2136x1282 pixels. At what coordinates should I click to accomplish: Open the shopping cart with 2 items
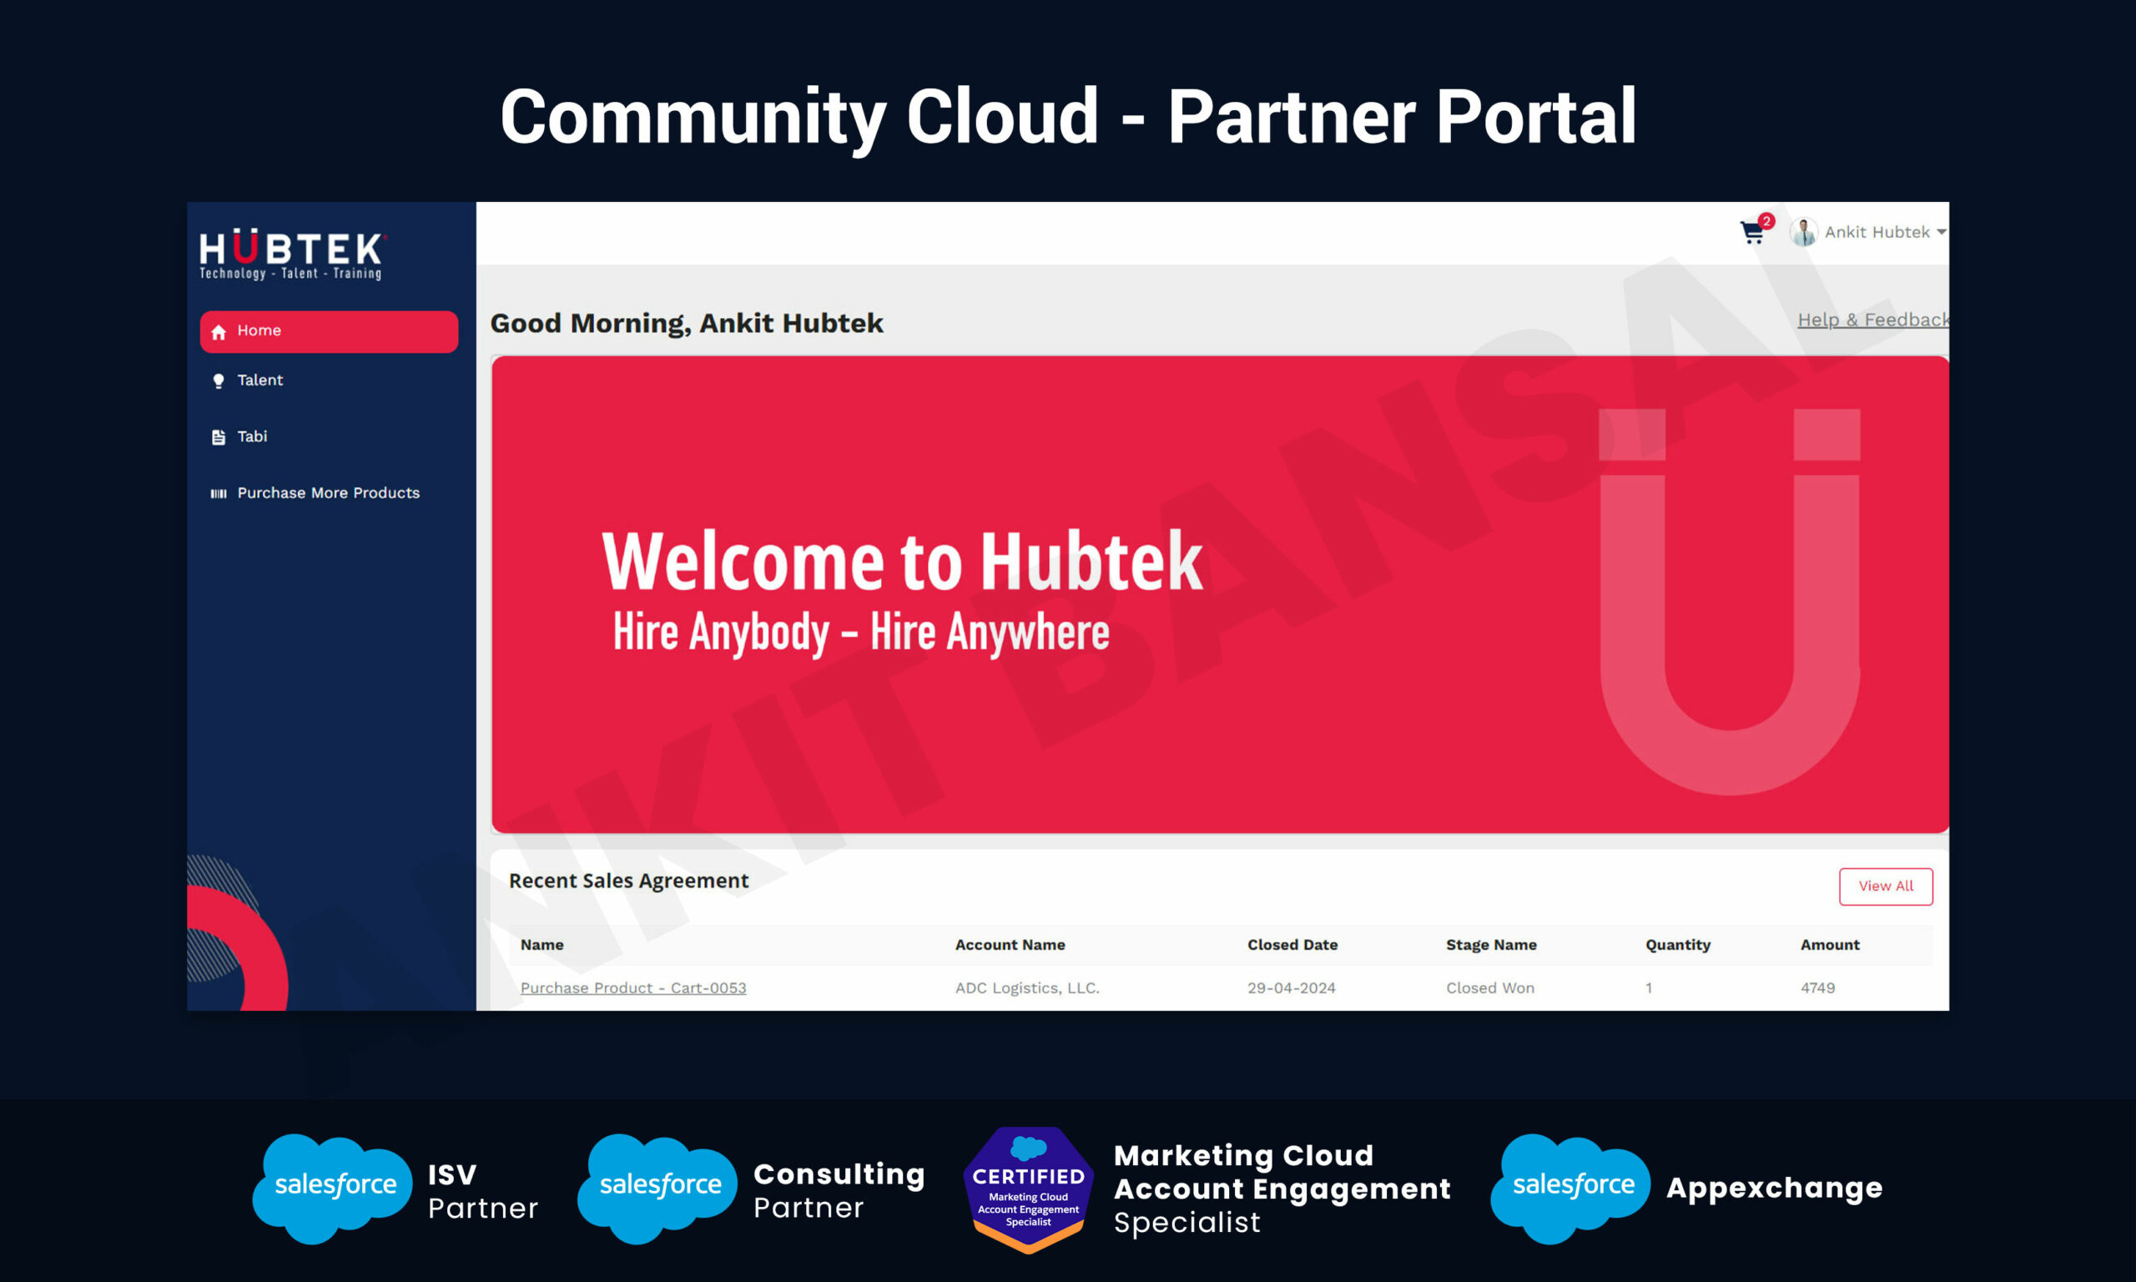[x=1753, y=233]
